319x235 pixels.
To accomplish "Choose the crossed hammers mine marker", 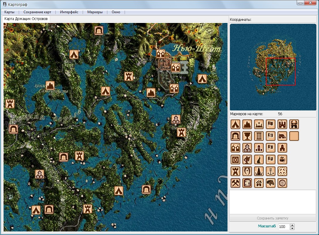I will click(235, 183).
